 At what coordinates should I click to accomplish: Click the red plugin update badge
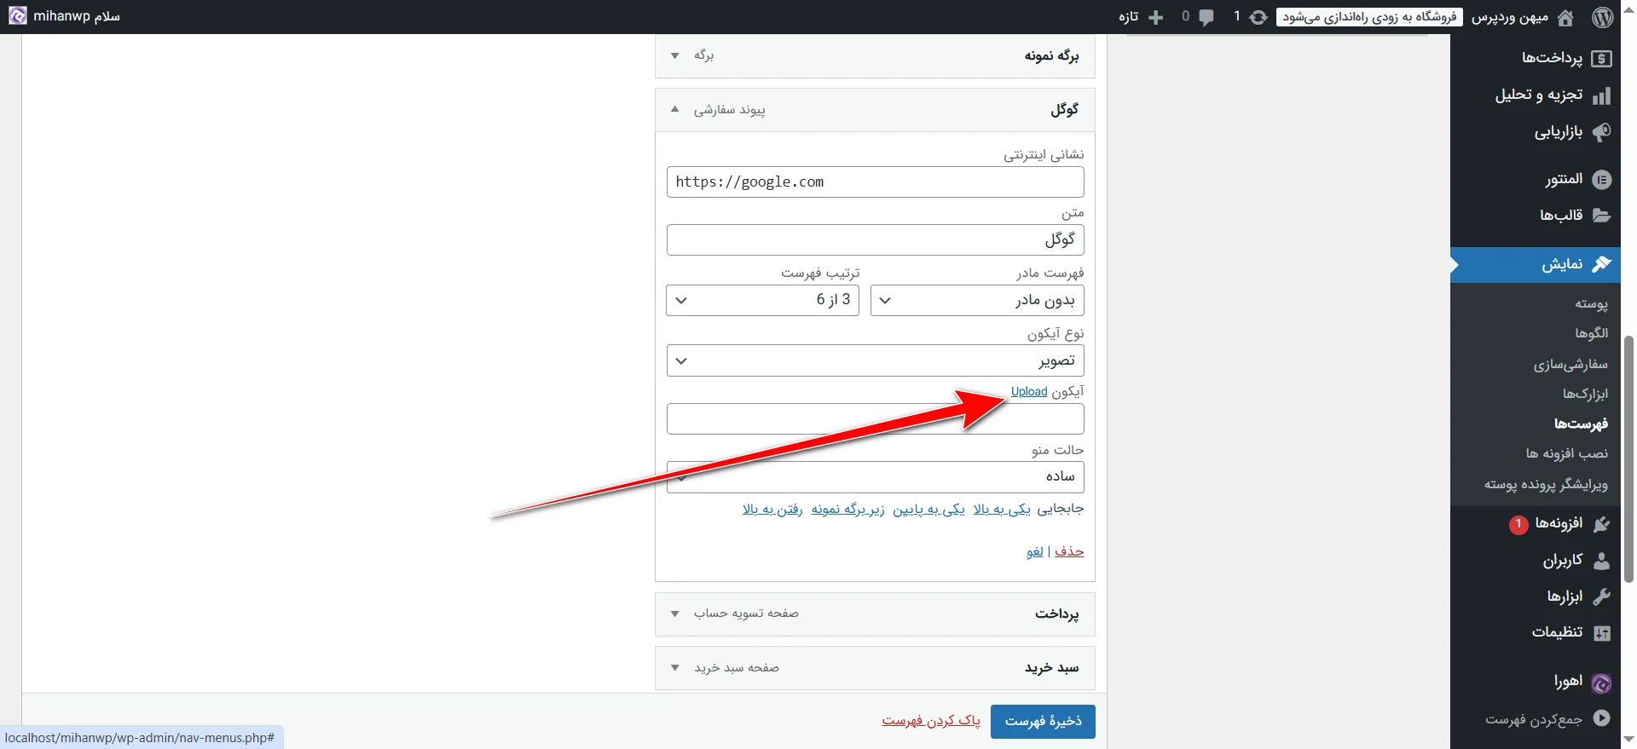(1518, 525)
